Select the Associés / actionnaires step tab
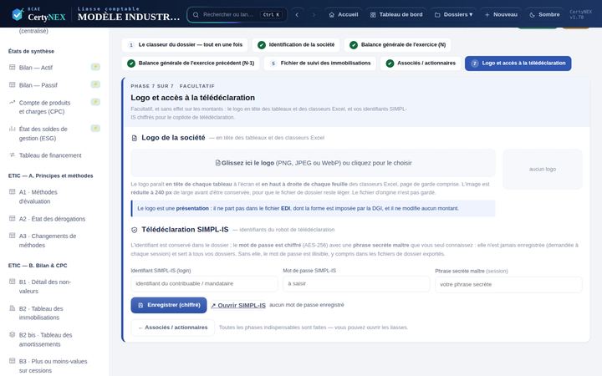 click(421, 64)
